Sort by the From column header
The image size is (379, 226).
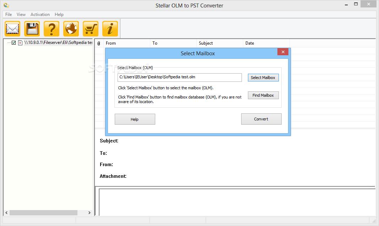click(x=127, y=43)
